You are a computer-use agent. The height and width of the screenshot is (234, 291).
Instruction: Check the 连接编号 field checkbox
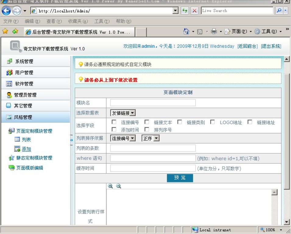(x=114, y=122)
